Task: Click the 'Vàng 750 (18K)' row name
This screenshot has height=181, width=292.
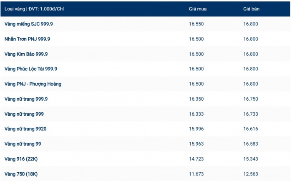Action: click(x=21, y=174)
